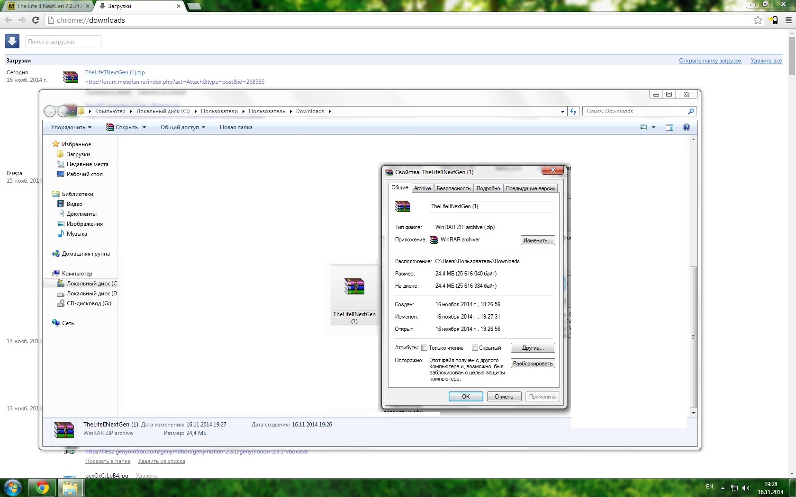Switch to Chrome on the taskbar

(42, 488)
